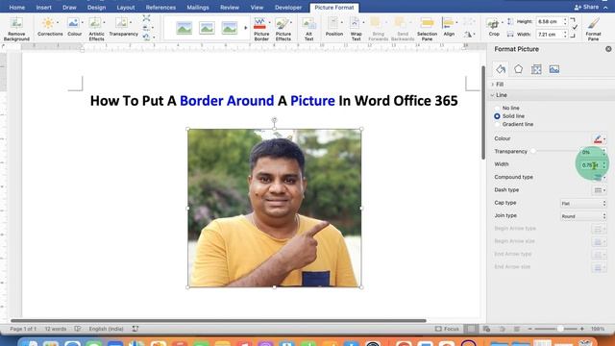Select Solid line radio button
This screenshot has height=346, width=615.
(498, 116)
